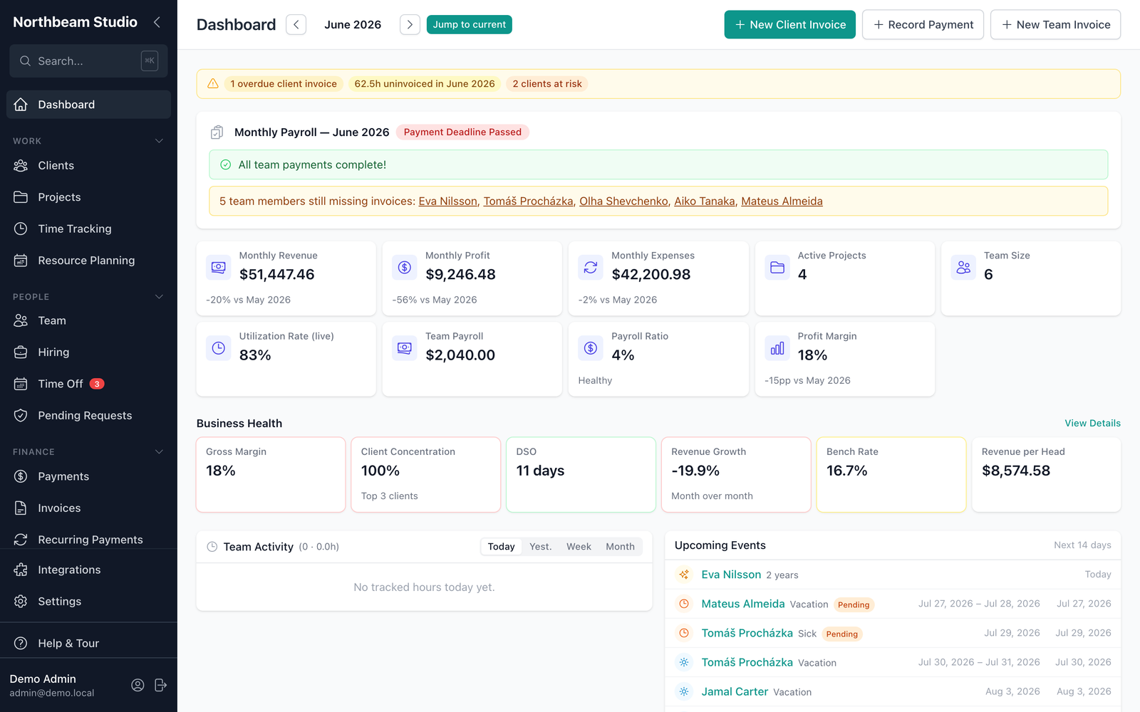Viewport: 1140px width, 712px height.
Task: Collapse the WORK section chevron
Action: (159, 141)
